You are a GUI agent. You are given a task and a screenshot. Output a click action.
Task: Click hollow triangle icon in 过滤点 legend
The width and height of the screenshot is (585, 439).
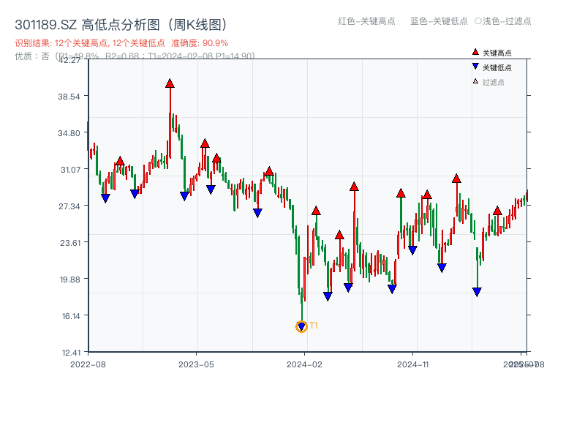475,81
